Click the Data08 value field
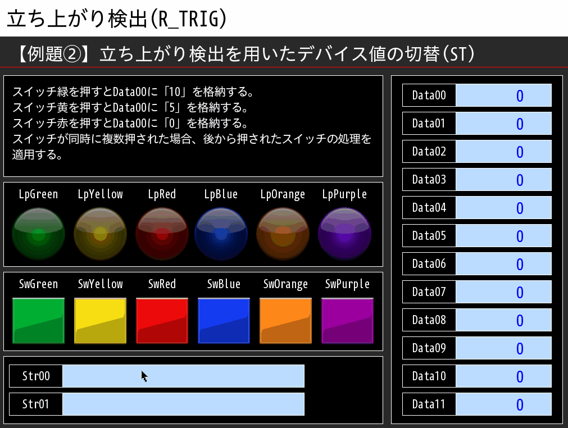568x428 pixels. pyautogui.click(x=503, y=320)
